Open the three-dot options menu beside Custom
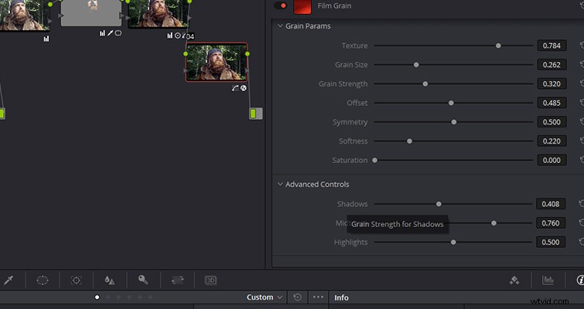Image resolution: width=584 pixels, height=309 pixels. (x=318, y=297)
